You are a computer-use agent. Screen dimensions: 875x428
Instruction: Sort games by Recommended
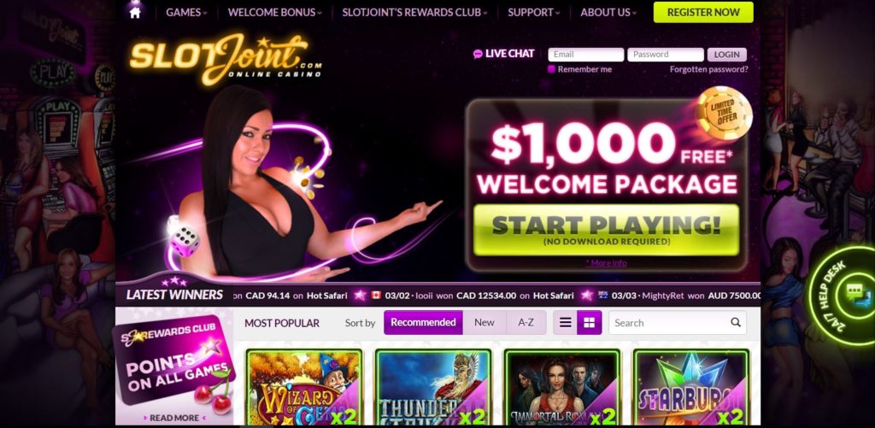click(423, 323)
